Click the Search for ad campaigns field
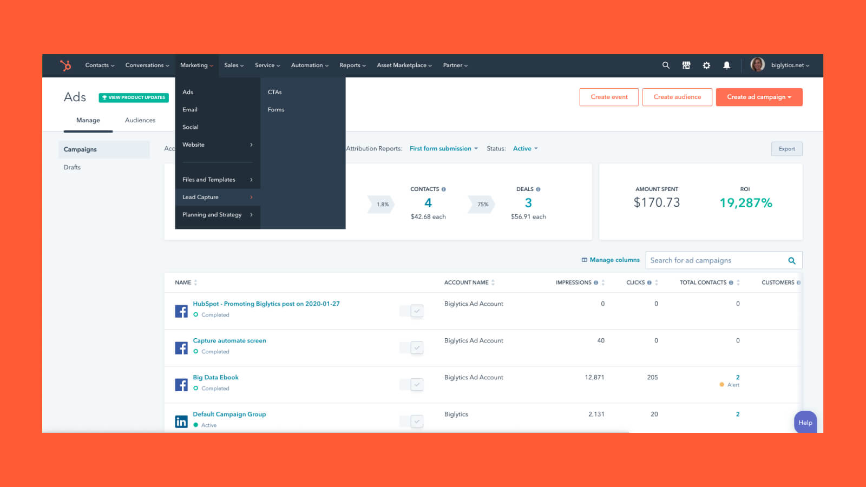866x487 pixels. pyautogui.click(x=717, y=261)
